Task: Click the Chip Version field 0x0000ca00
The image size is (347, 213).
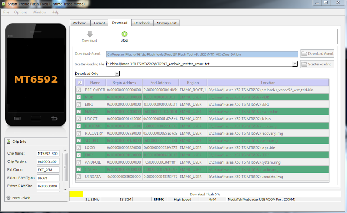Action: coord(48,161)
